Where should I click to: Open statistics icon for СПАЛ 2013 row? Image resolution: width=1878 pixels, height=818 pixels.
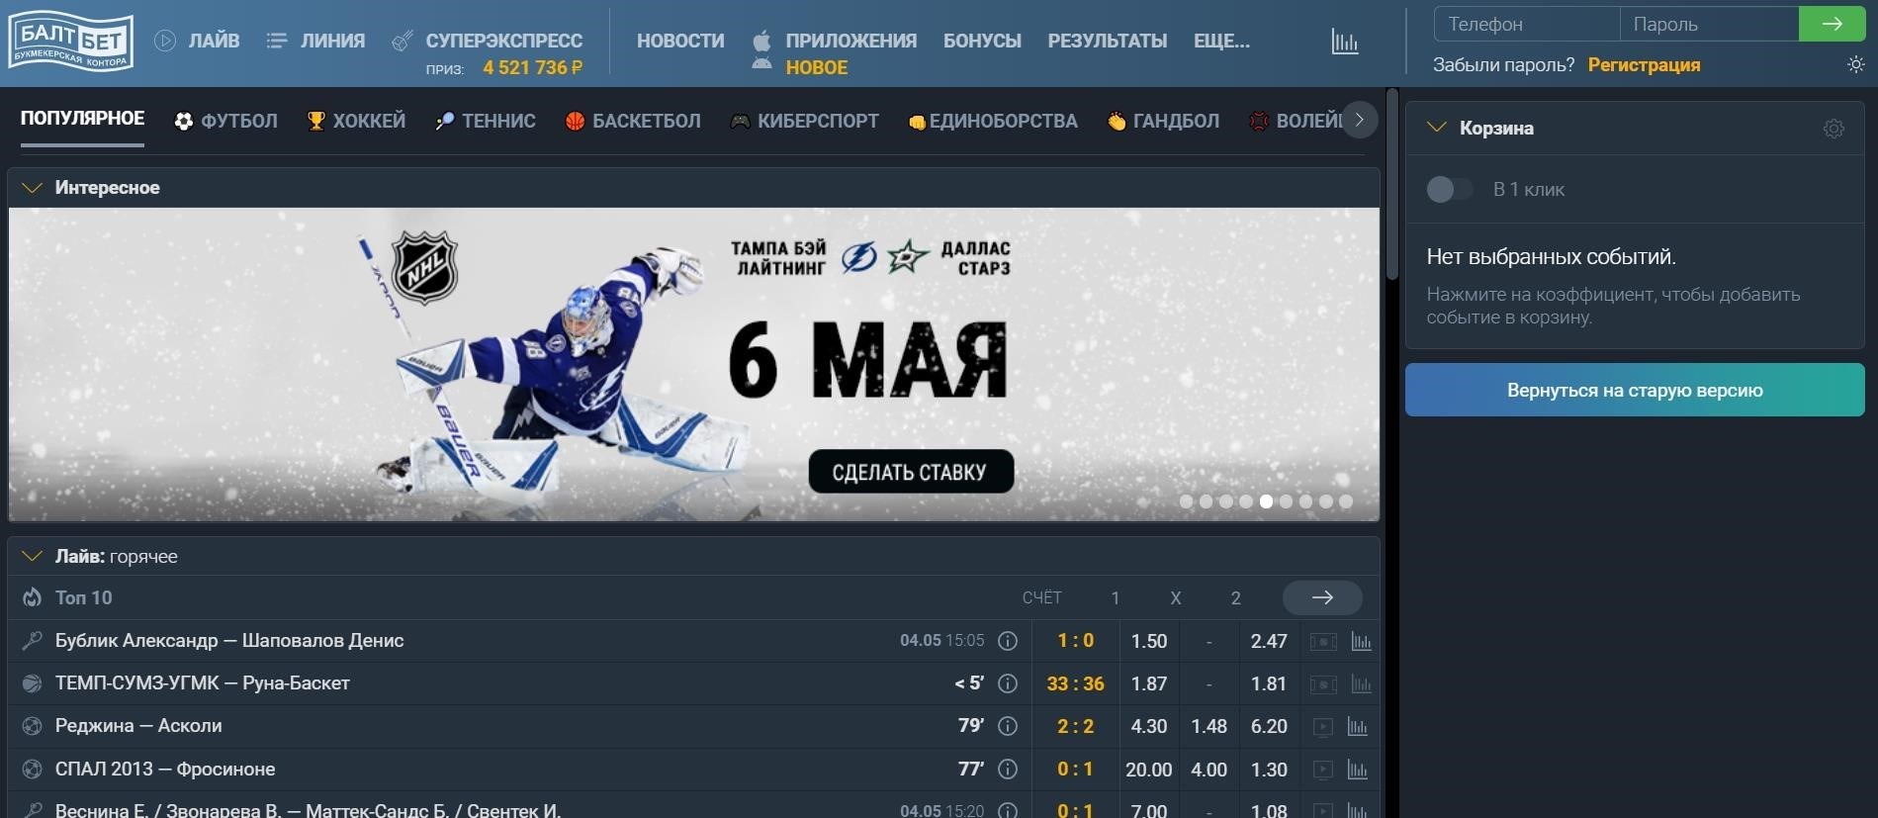pos(1358,770)
